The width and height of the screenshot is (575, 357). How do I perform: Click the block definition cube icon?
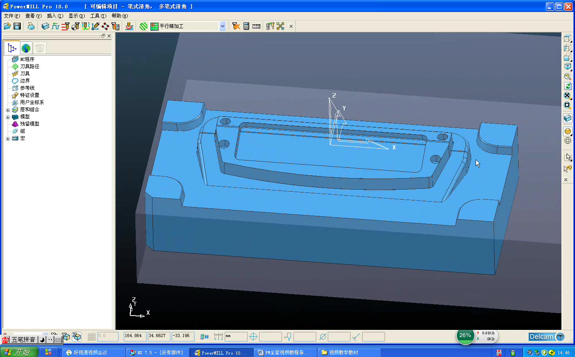click(x=45, y=26)
